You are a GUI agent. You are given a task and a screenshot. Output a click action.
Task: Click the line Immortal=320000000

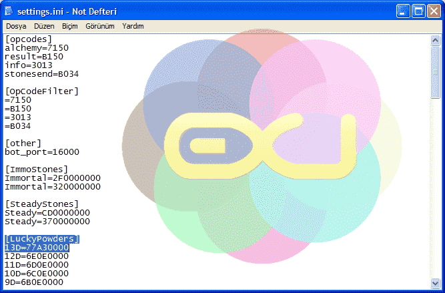point(53,186)
